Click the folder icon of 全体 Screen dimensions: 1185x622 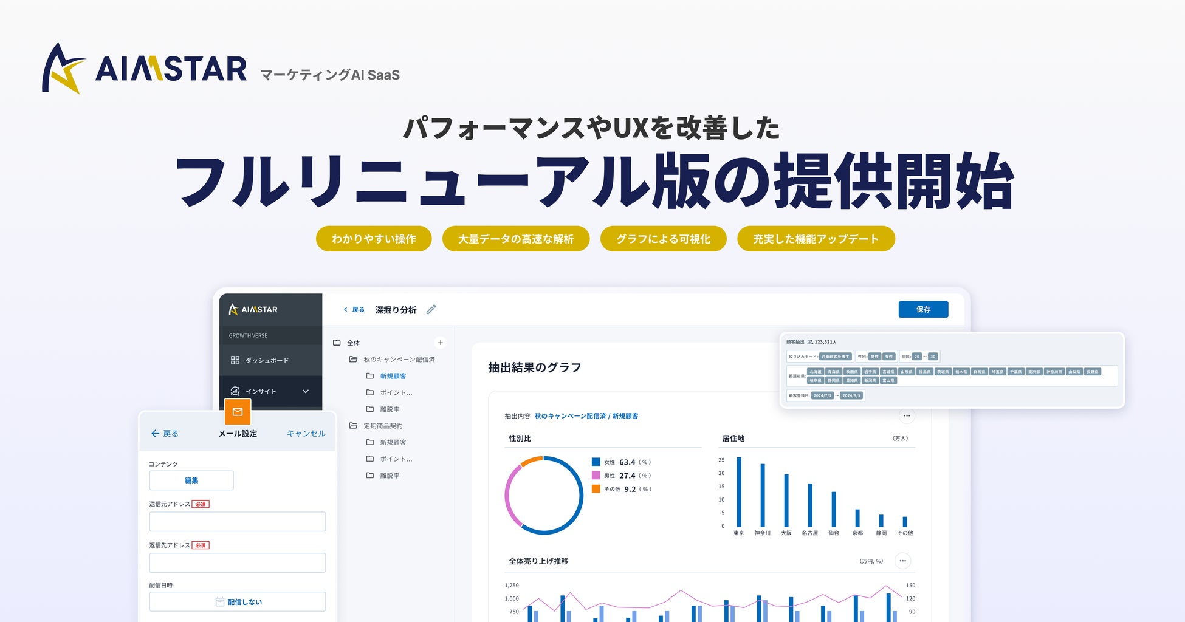pos(337,343)
